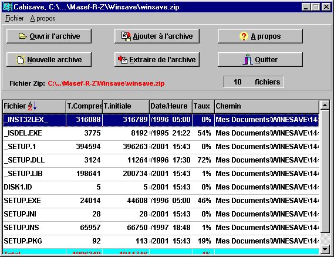Click the Quitter button
Screen dimensions: 334x257
coord(260,60)
